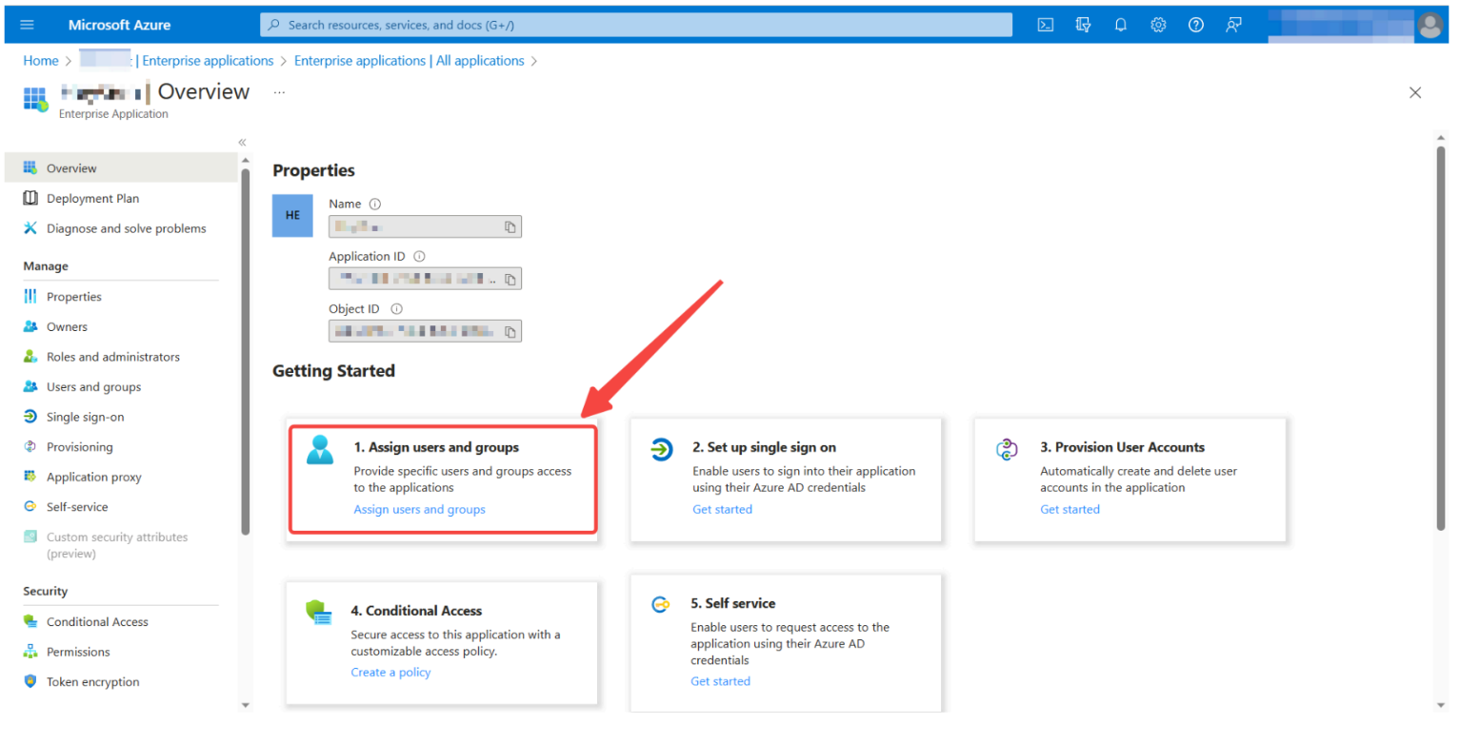Open Directories and subscriptions filter icon
The height and width of the screenshot is (743, 1460).
1083,25
